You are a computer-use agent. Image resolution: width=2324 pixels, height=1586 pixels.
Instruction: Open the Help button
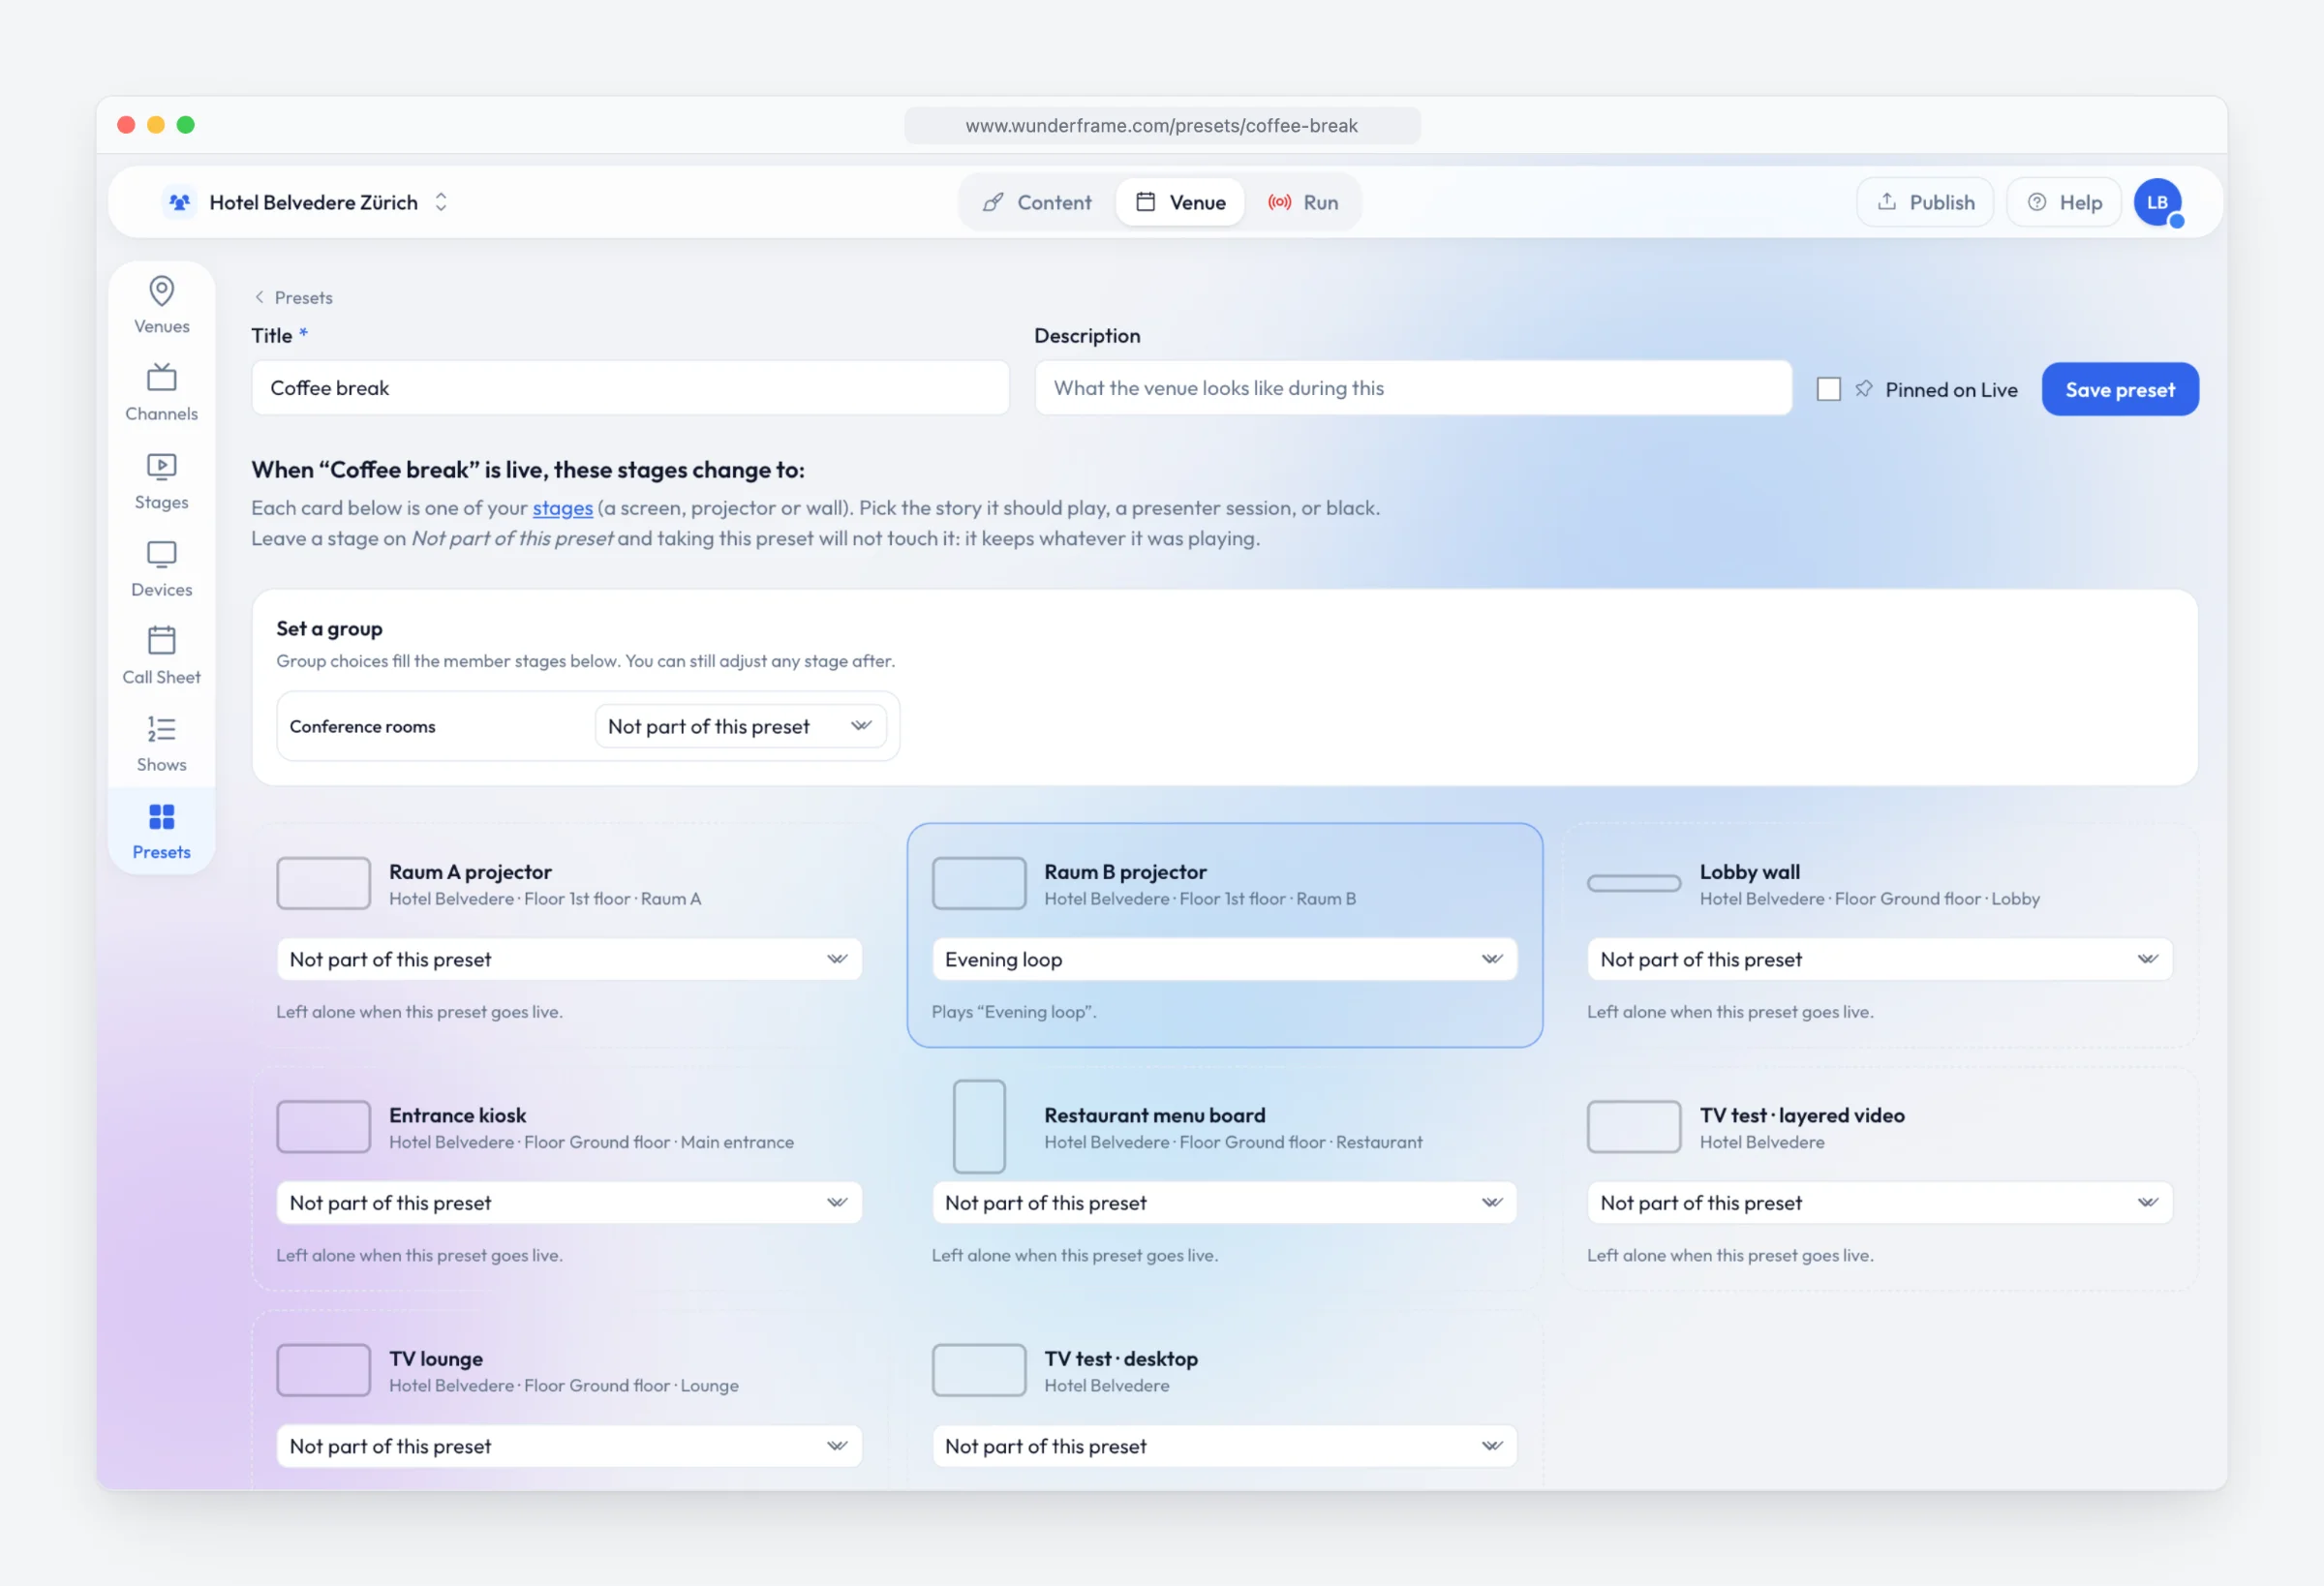[x=2063, y=203]
